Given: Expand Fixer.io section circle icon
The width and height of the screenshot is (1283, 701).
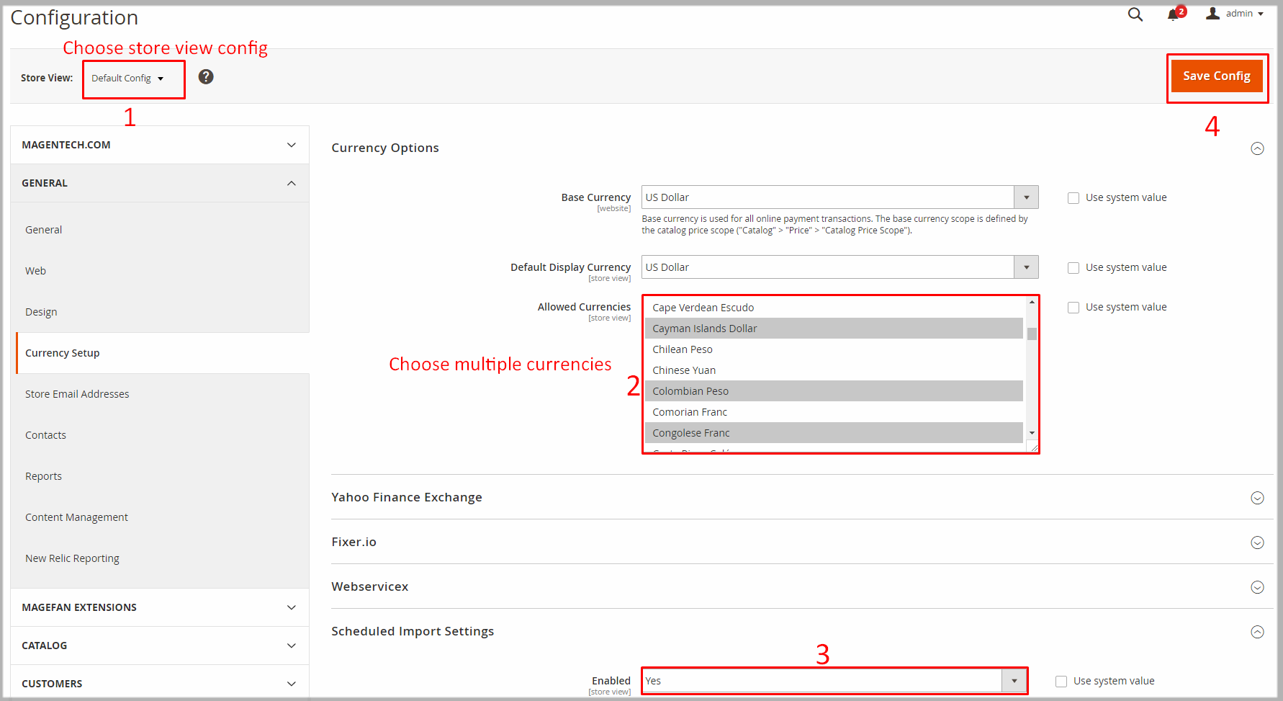Looking at the screenshot, I should pyautogui.click(x=1257, y=543).
